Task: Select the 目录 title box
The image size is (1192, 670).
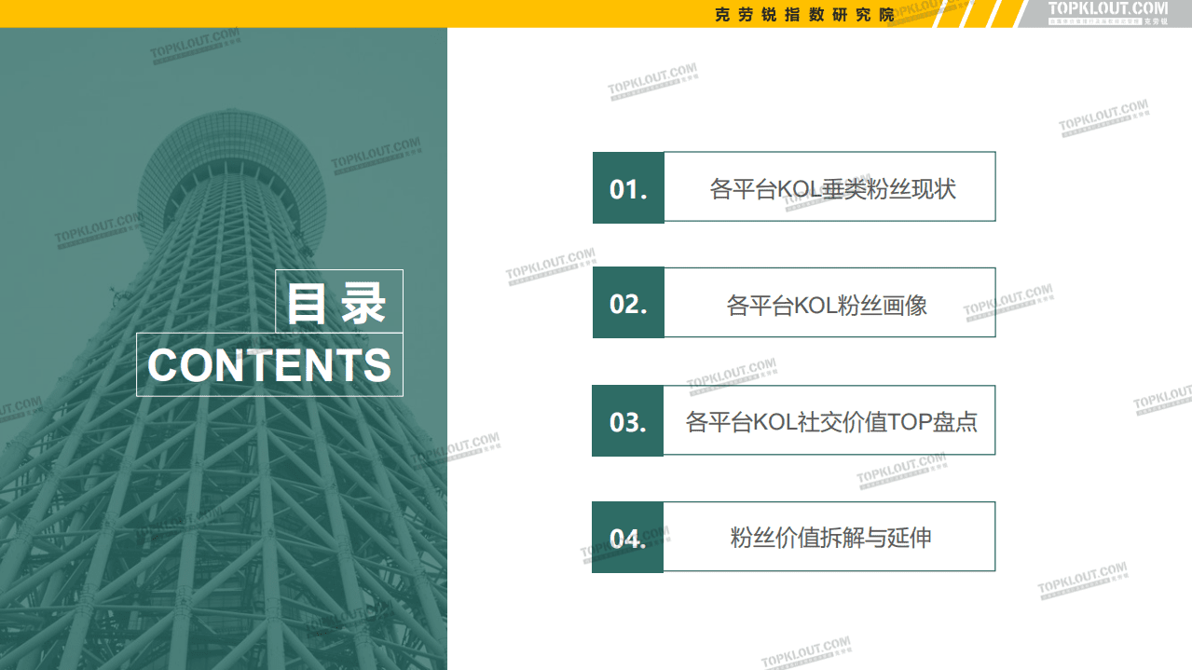Action: [x=339, y=302]
